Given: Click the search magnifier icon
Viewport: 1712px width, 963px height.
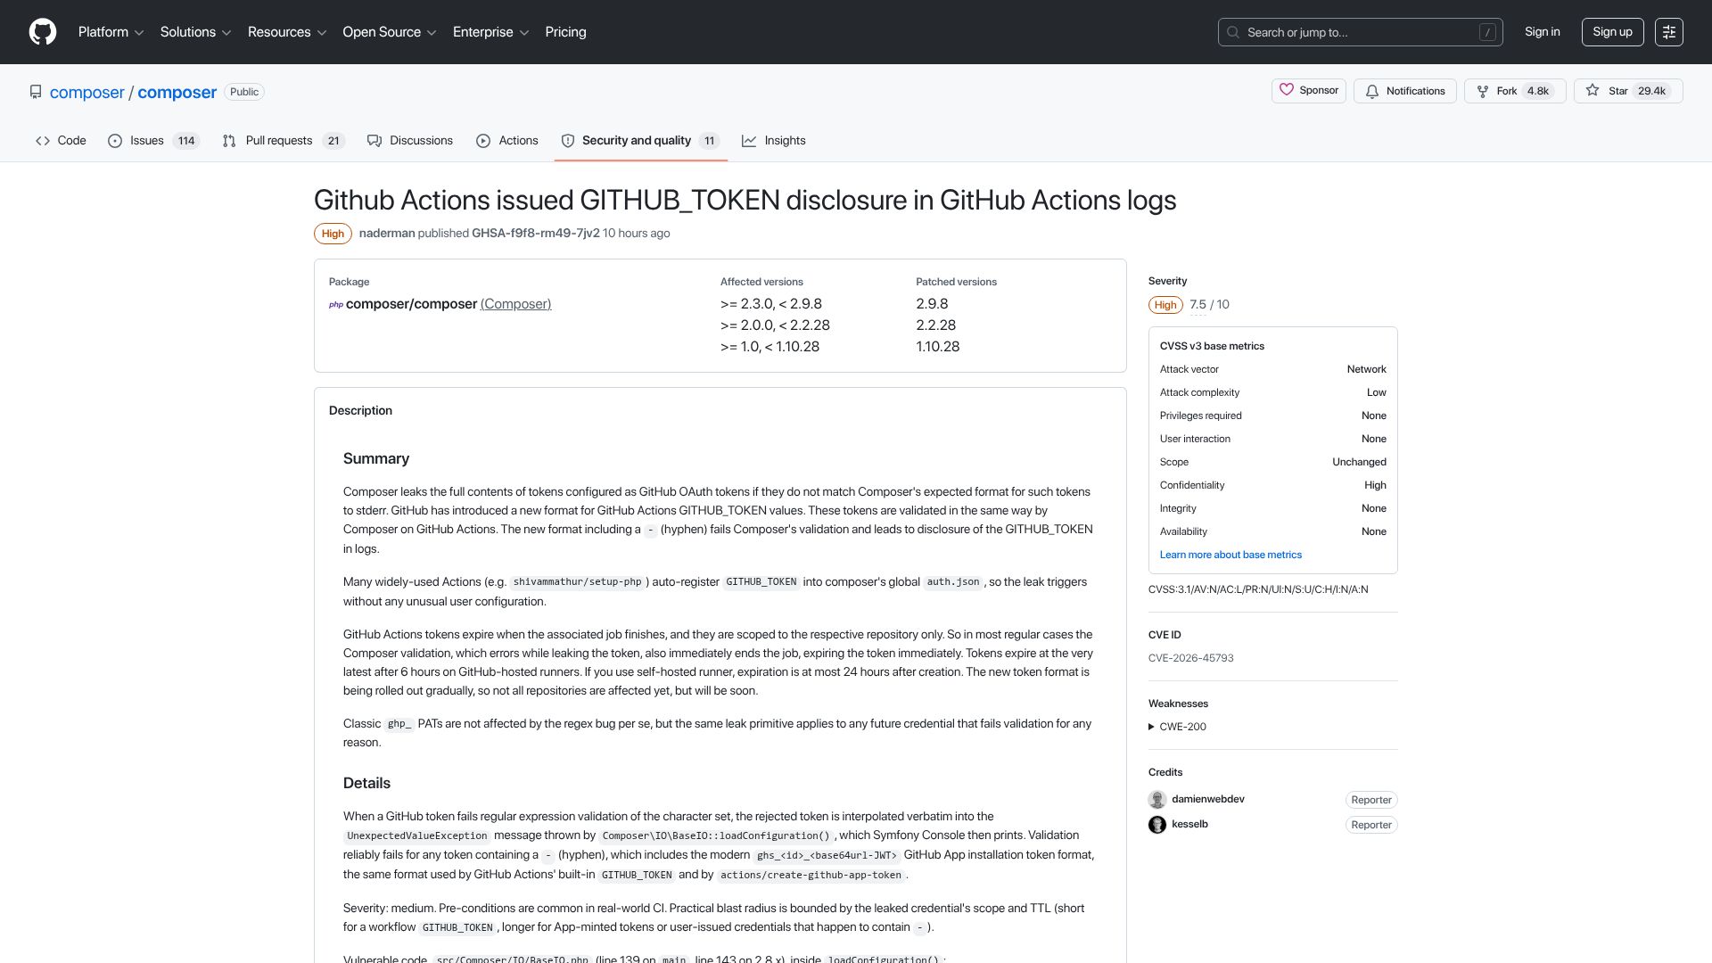Looking at the screenshot, I should tap(1233, 32).
